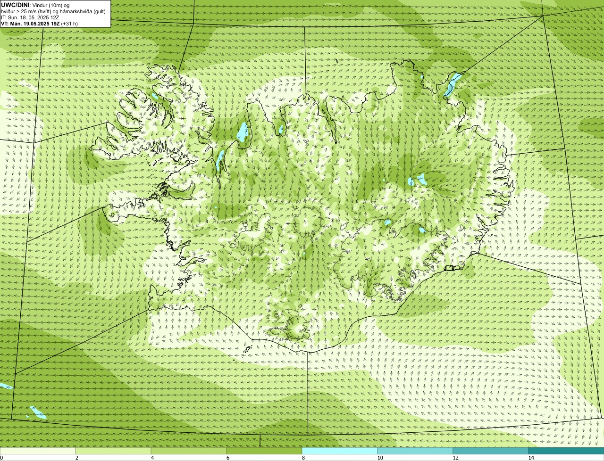Click the 'IT: Sun. 18. 05. 2025 12Z' line

point(30,17)
